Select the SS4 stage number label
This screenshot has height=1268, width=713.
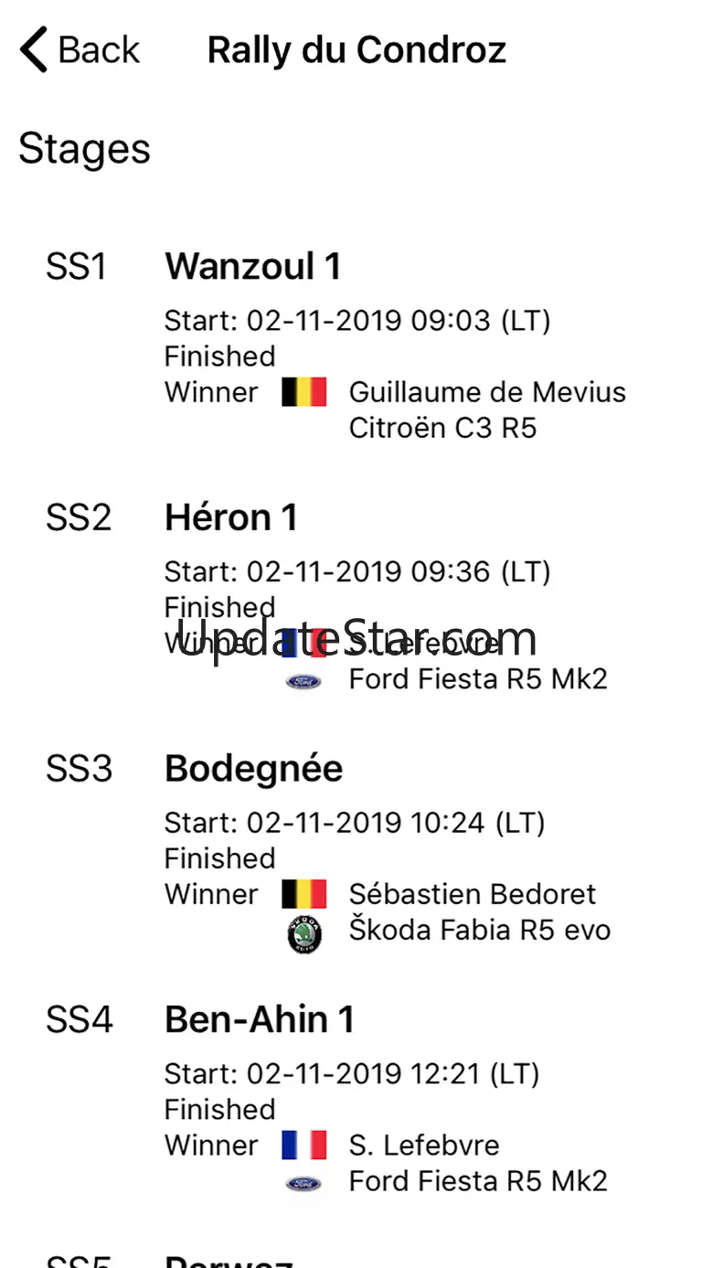pos(79,1019)
